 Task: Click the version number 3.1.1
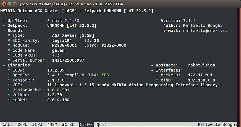click(189, 21)
